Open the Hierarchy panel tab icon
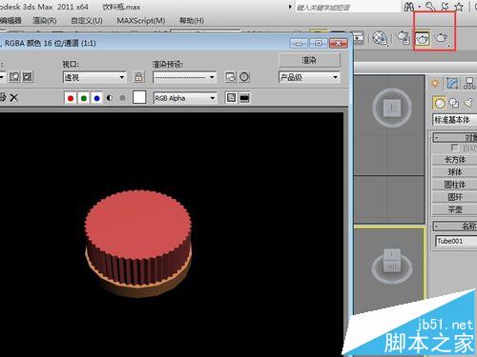477x357 pixels. (x=469, y=83)
